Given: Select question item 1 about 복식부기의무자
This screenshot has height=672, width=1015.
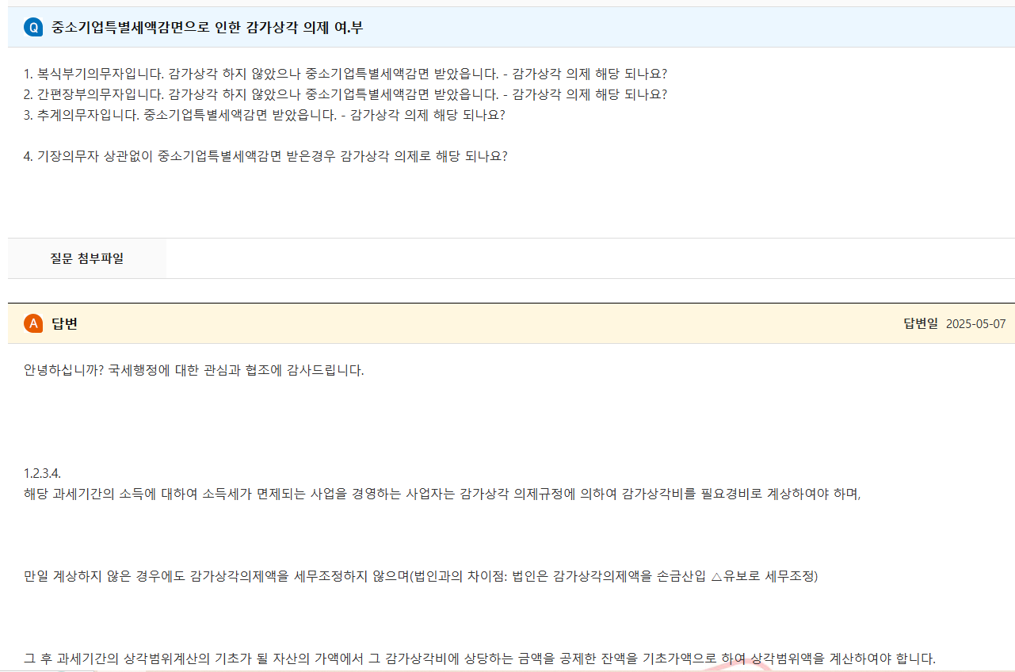Looking at the screenshot, I should coord(349,73).
